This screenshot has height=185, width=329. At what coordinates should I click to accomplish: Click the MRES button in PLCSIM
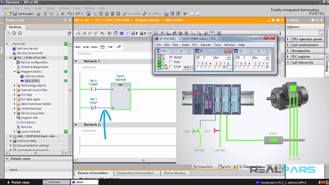[187, 67]
